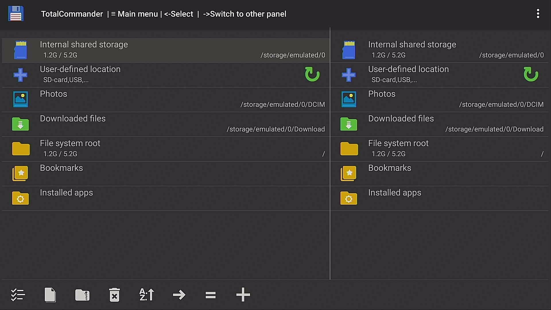Open the A-Z sort order icon
551x310 pixels.
(x=147, y=295)
